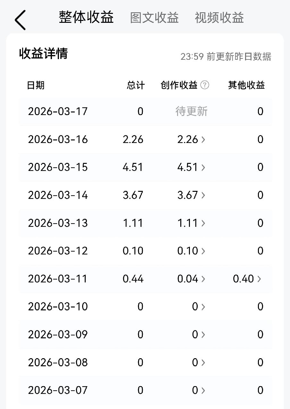Image resolution: width=290 pixels, height=409 pixels.
Task: Click the back arrow at top left
Action: pyautogui.click(x=20, y=19)
